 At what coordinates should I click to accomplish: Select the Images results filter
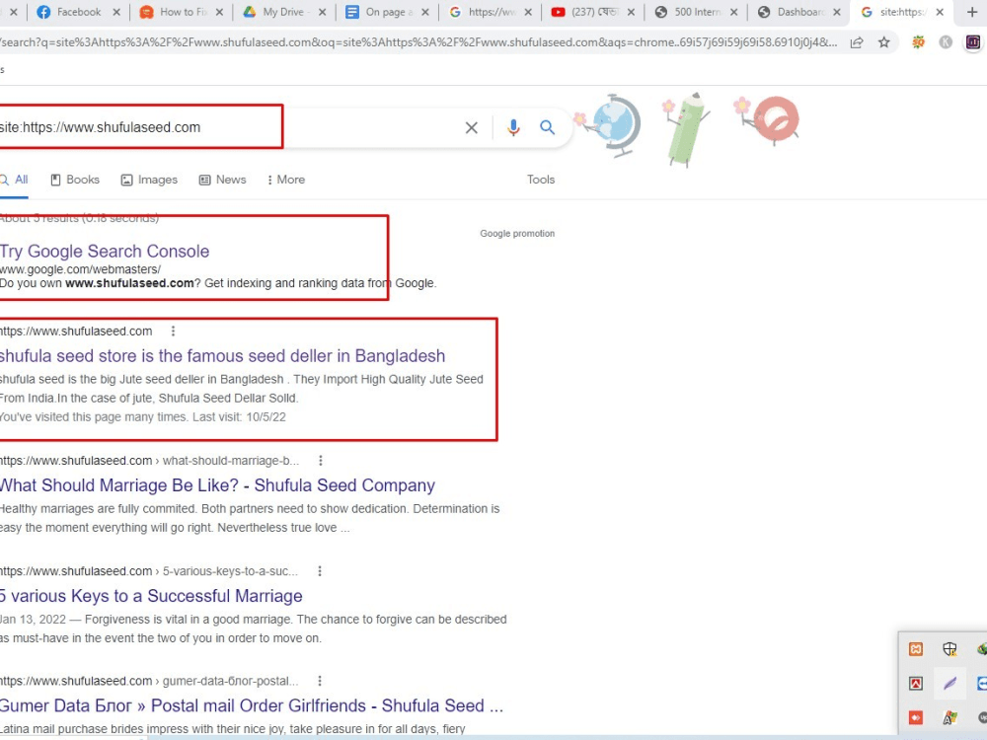click(149, 180)
